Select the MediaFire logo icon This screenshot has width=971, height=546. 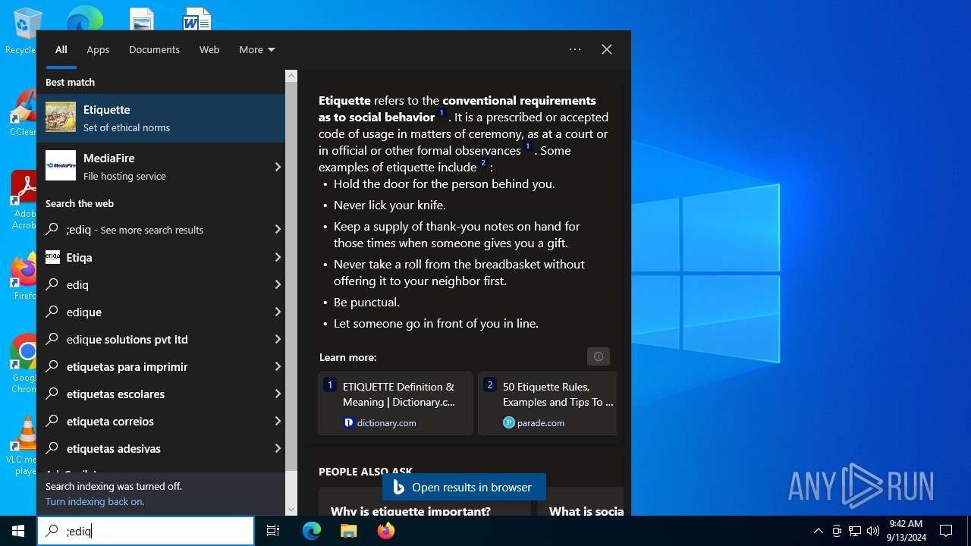tap(61, 165)
